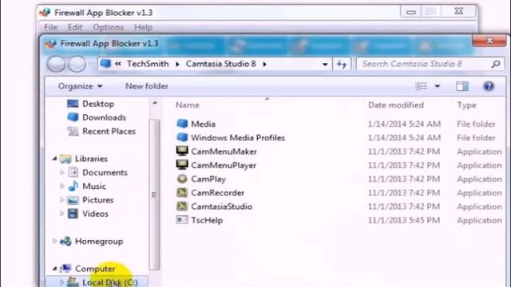
Task: Close the file browser dialog with red X
Action: (489, 41)
